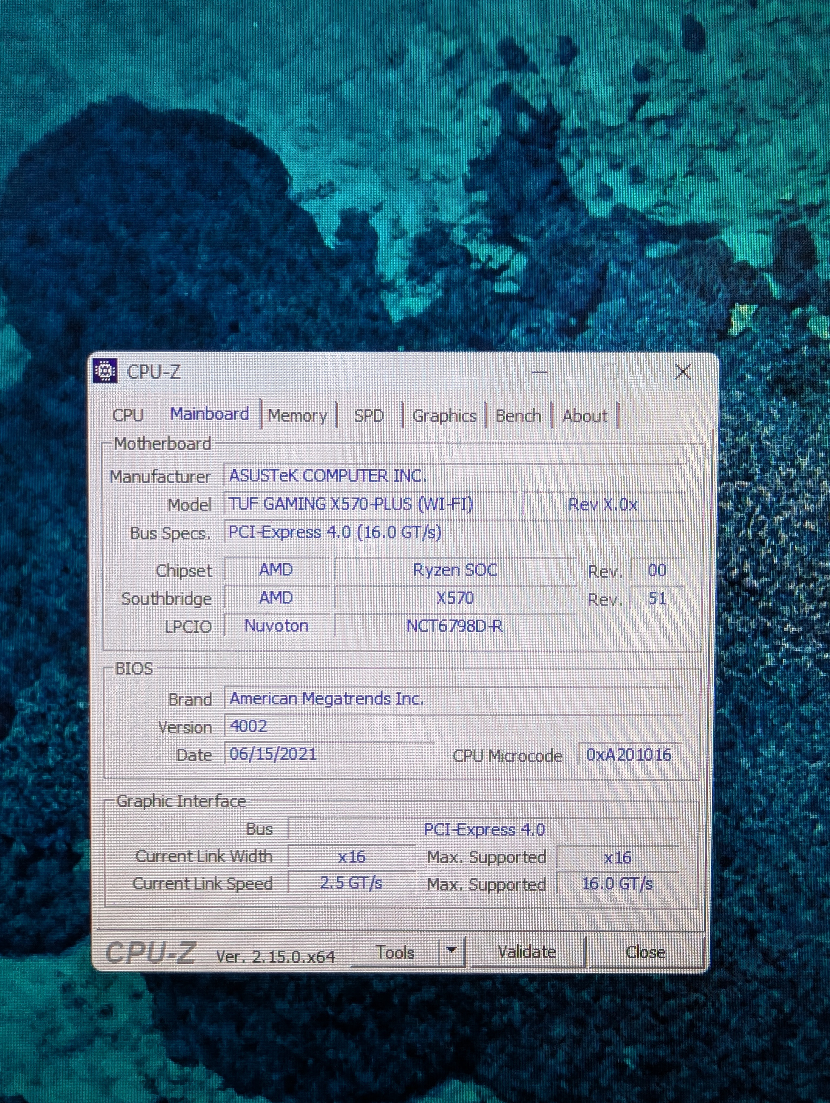Image resolution: width=830 pixels, height=1103 pixels.
Task: Click the NCT6798D-R LPCIO value
Action: (455, 626)
